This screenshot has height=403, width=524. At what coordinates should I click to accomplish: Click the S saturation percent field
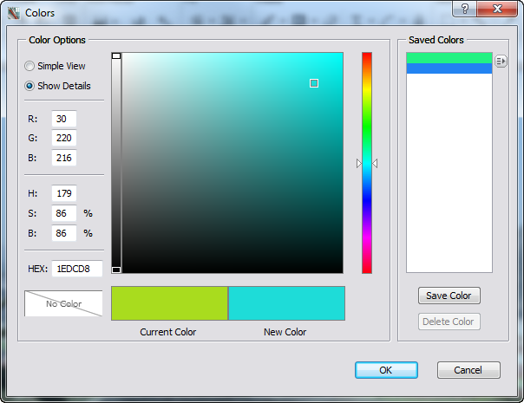(x=64, y=212)
